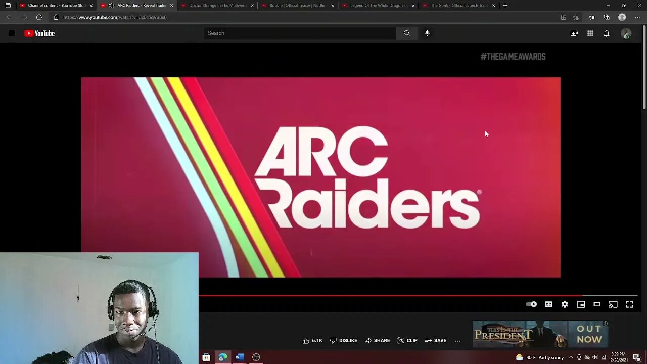The height and width of the screenshot is (364, 647).
Task: Open OBS Studio from the taskbar
Action: (x=256, y=357)
